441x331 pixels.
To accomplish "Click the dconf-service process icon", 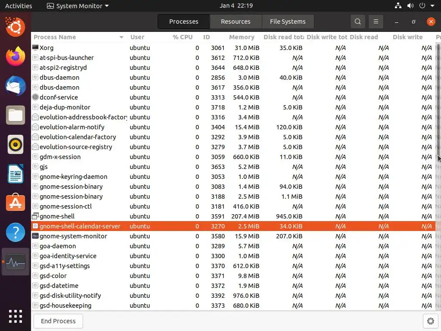I will (x=35, y=97).
